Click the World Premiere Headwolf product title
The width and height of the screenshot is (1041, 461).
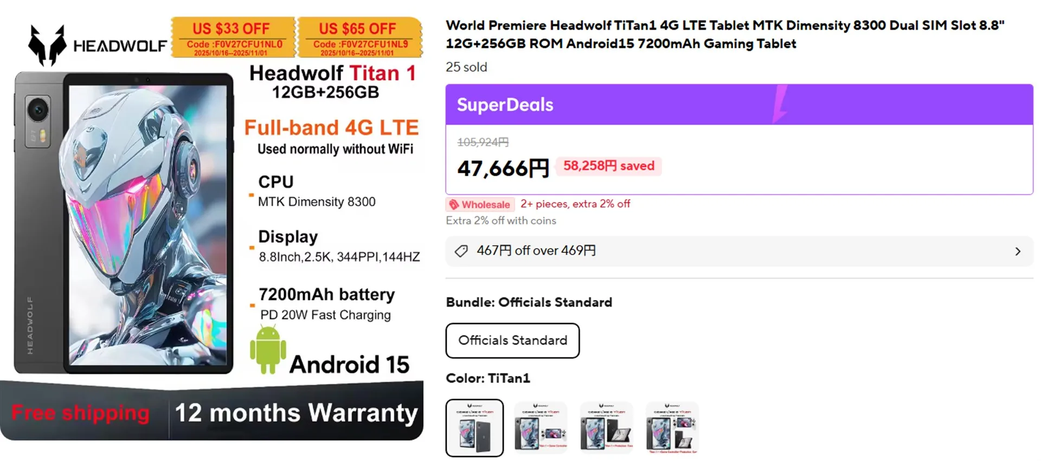point(724,34)
